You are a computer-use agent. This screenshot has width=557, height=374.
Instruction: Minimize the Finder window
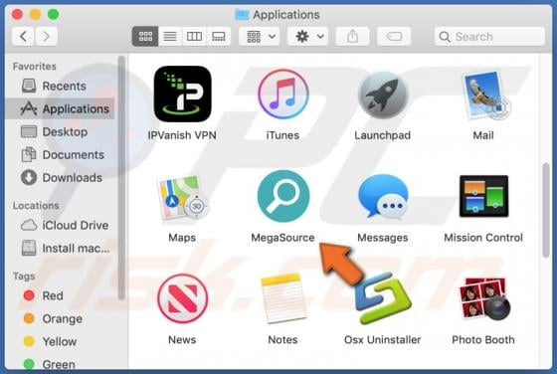[x=35, y=15]
